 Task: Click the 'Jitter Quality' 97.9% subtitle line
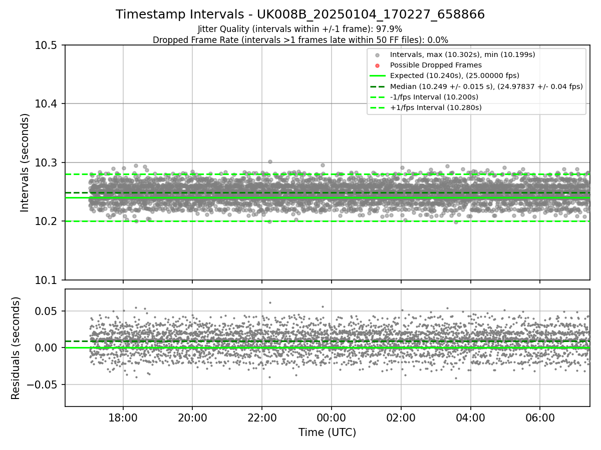(300, 29)
